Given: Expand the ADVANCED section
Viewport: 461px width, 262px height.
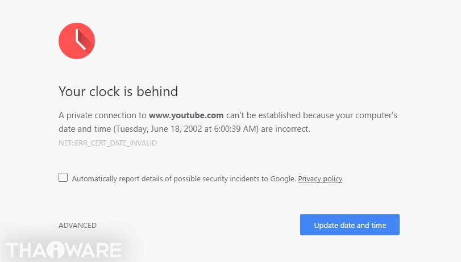Looking at the screenshot, I should 77,225.
